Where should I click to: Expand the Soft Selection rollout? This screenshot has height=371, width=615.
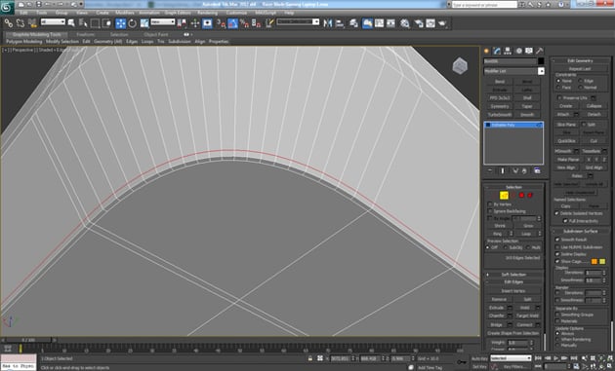pyautogui.click(x=513, y=275)
